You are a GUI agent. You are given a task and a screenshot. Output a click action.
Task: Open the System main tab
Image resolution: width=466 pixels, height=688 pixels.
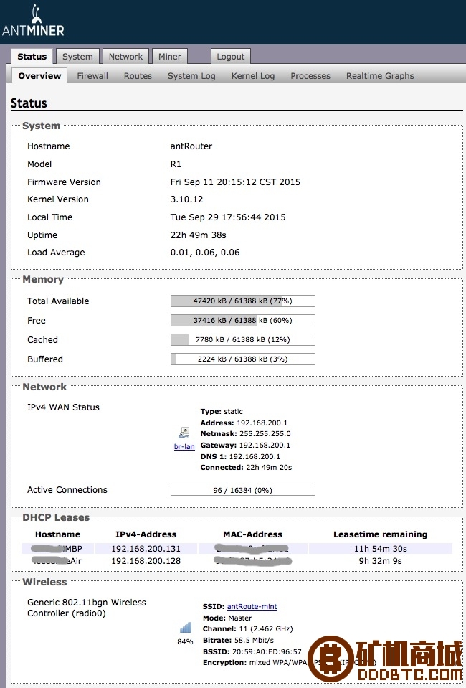[x=77, y=57]
